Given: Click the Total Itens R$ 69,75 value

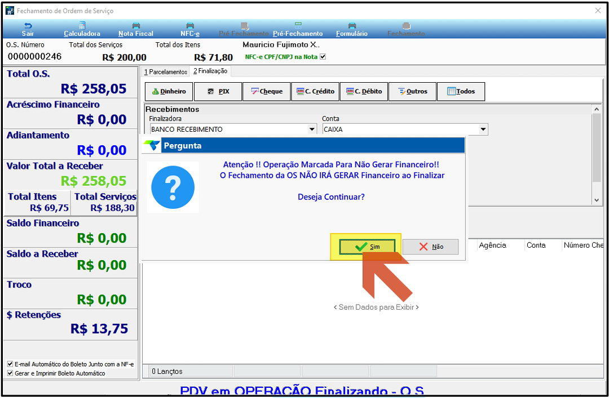Looking at the screenshot, I should pyautogui.click(x=49, y=208).
